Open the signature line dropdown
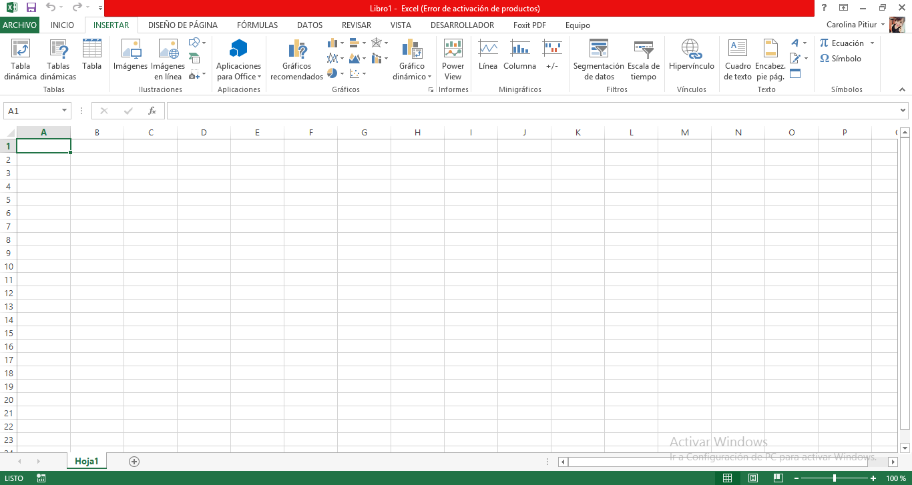This screenshot has width=912, height=485. pos(799,58)
